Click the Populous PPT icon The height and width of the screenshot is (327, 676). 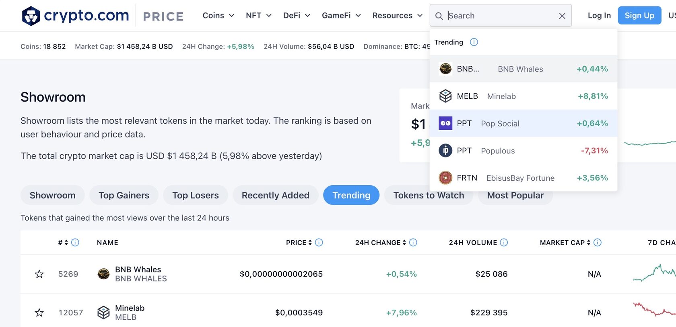click(445, 151)
